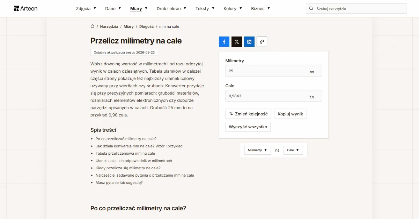
Task: Jump to 'Masz pytanie lub sugestię?'
Action: click(119, 182)
